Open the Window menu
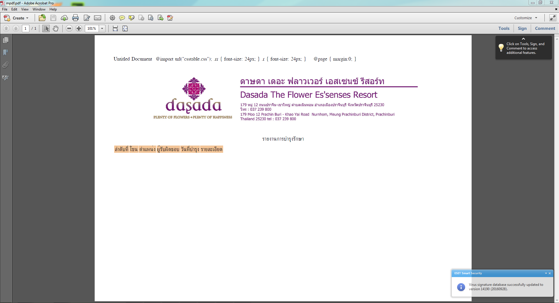Image resolution: width=559 pixels, height=303 pixels. pyautogui.click(x=39, y=9)
